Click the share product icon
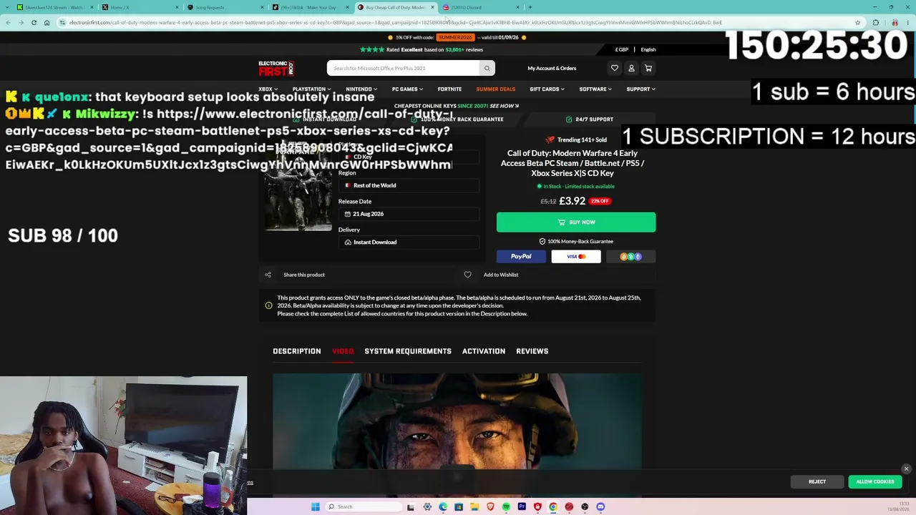Screen dimensions: 916x515 click(268, 275)
